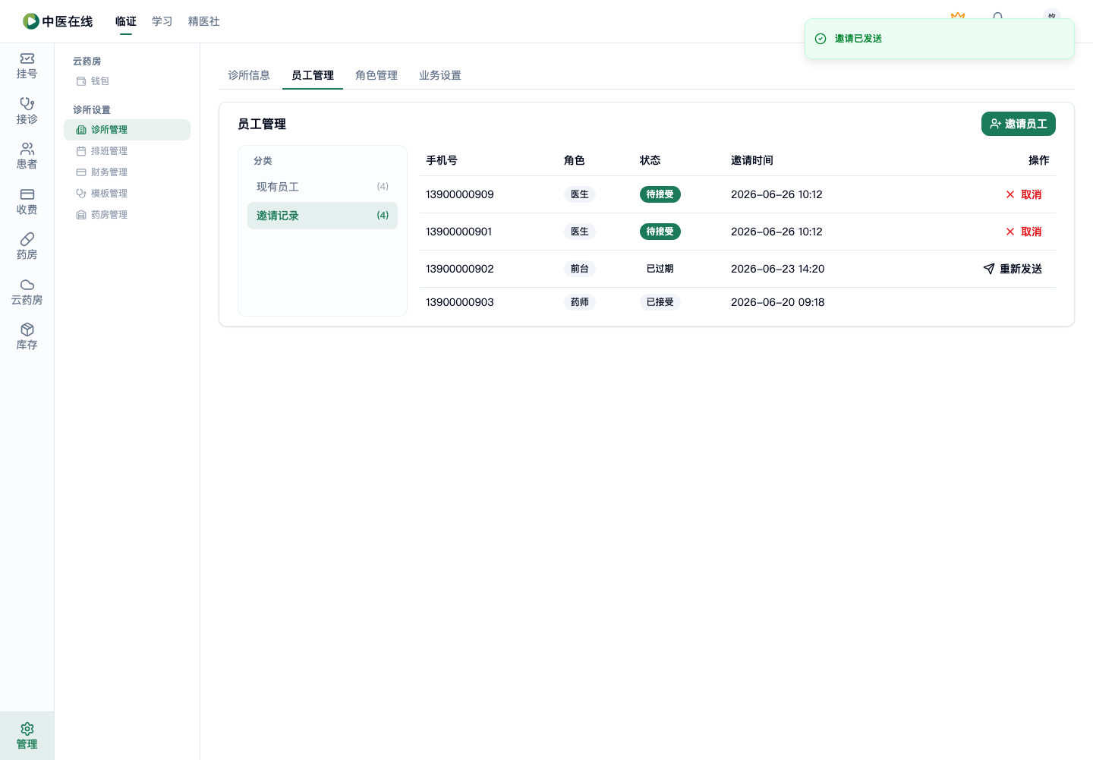Click the success check icon in the toast

[821, 39]
